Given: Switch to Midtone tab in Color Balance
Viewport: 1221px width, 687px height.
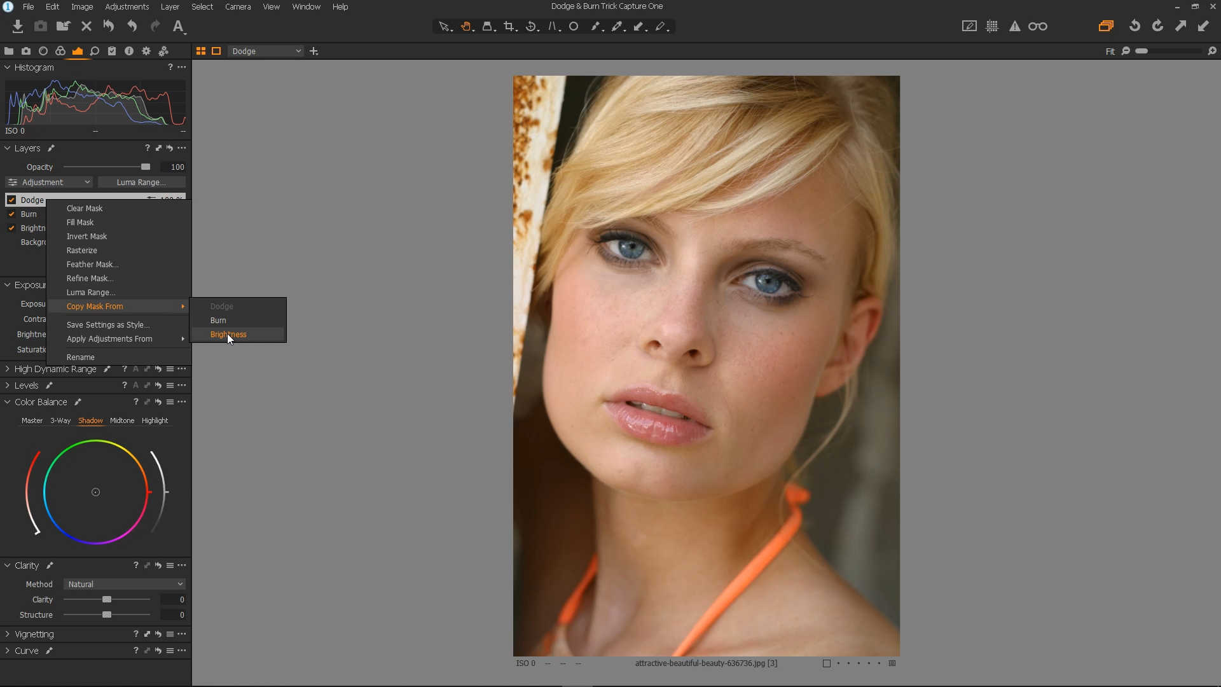Looking at the screenshot, I should tap(121, 420).
